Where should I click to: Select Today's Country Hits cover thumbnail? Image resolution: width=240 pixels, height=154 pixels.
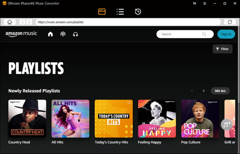tap(114, 119)
